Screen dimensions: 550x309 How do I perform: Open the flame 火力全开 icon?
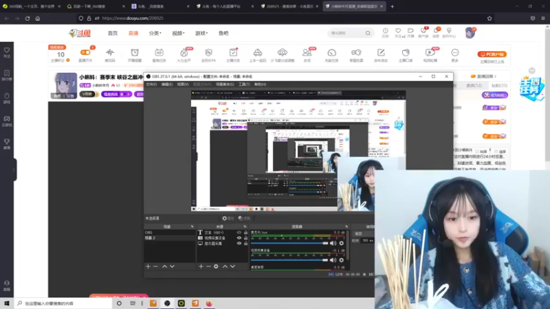point(184,53)
